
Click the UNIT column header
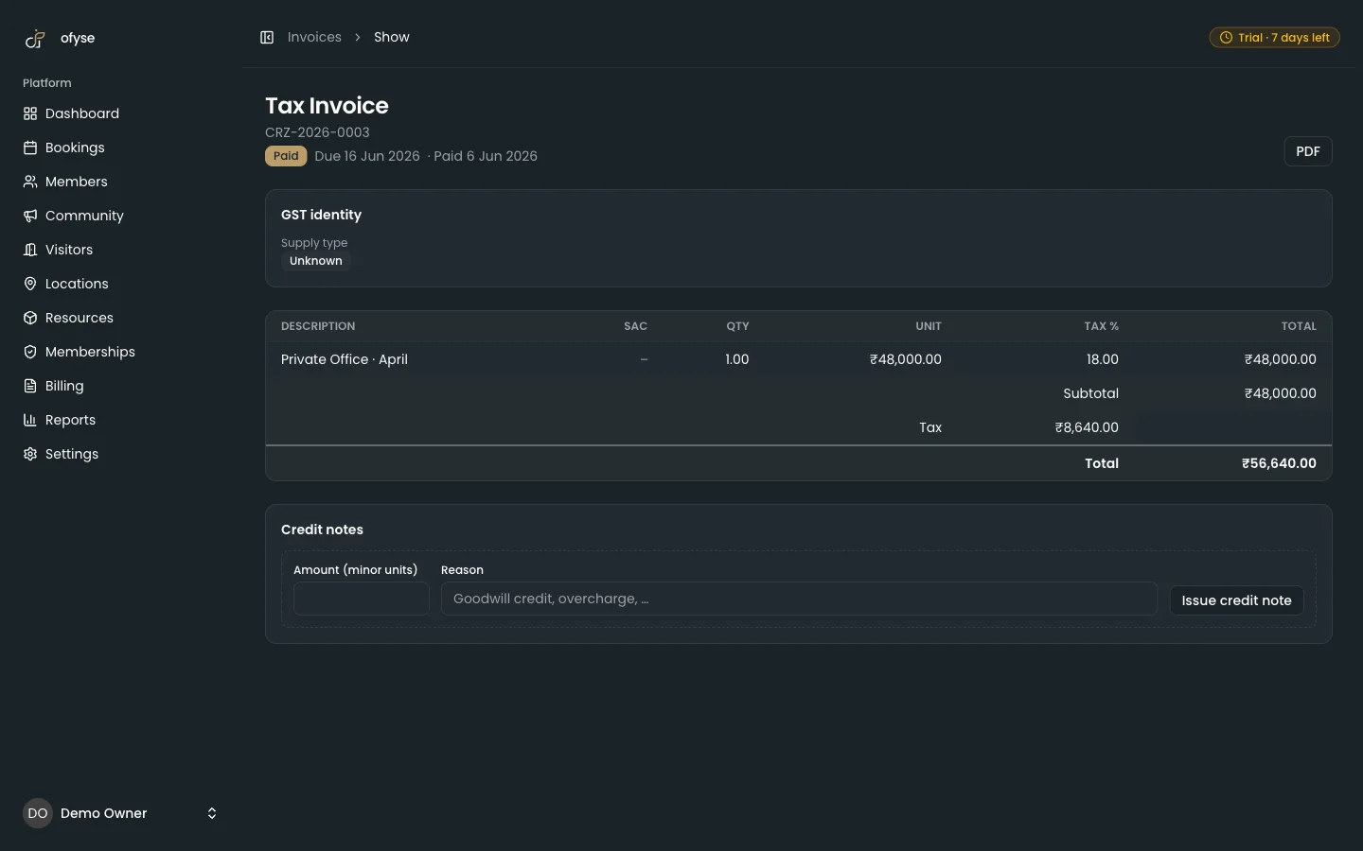[x=929, y=326]
